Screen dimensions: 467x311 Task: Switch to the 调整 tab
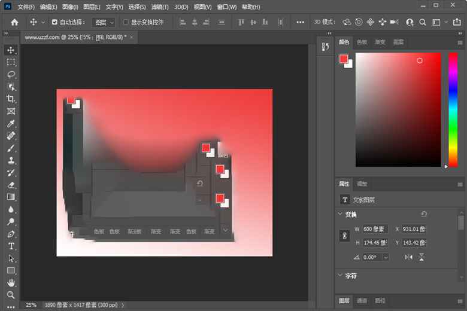pos(362,184)
